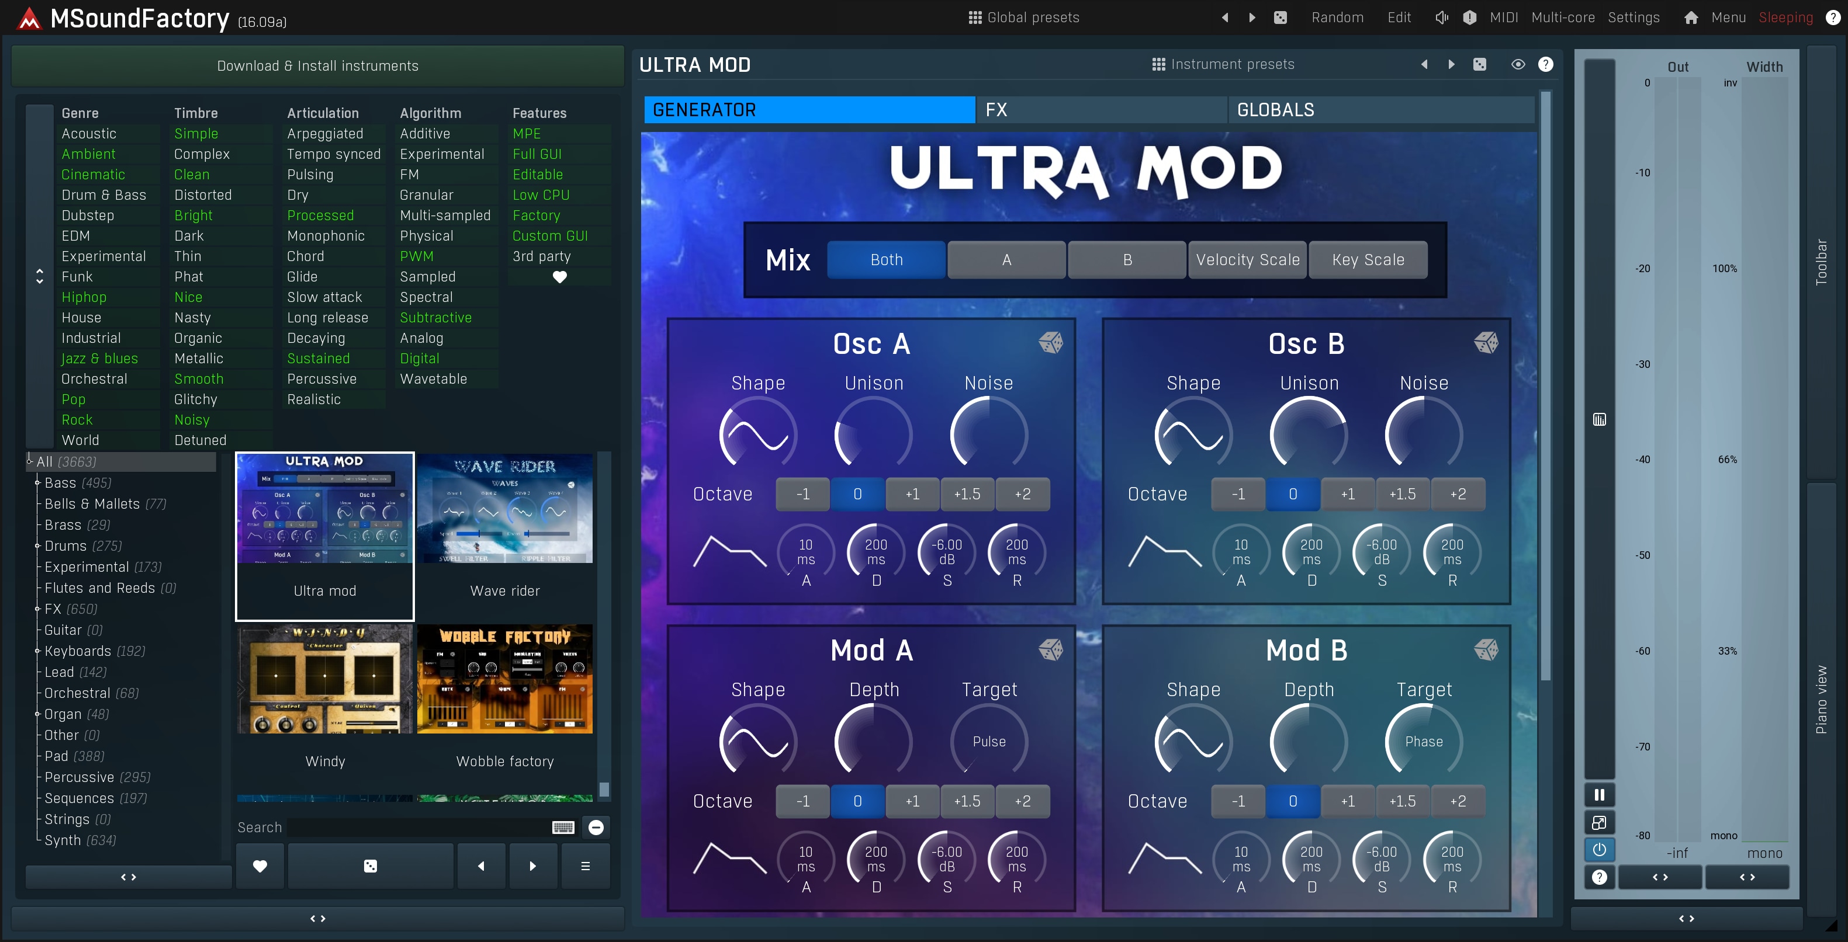This screenshot has width=1848, height=942.
Task: Pause the meter display
Action: pos(1599,794)
